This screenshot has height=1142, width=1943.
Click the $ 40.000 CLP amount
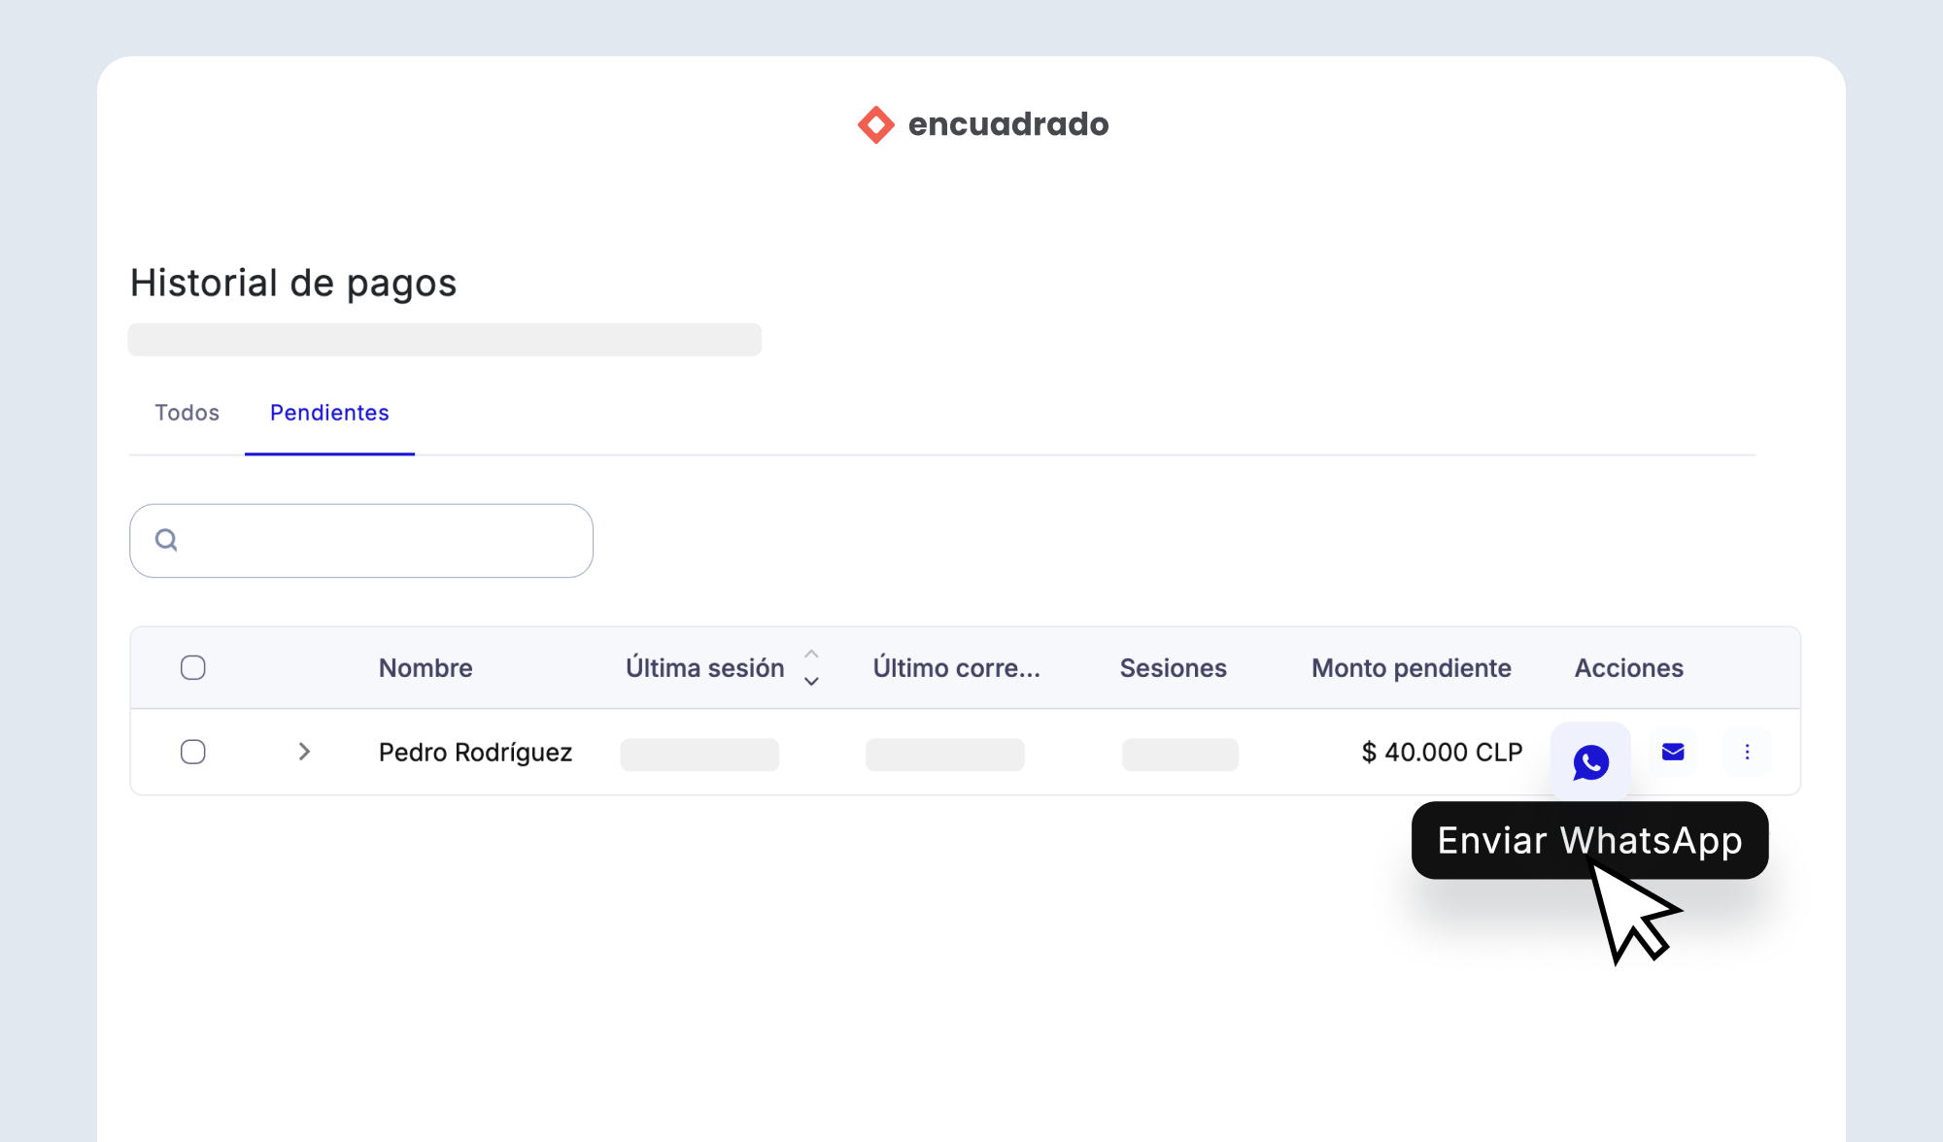pos(1442,753)
